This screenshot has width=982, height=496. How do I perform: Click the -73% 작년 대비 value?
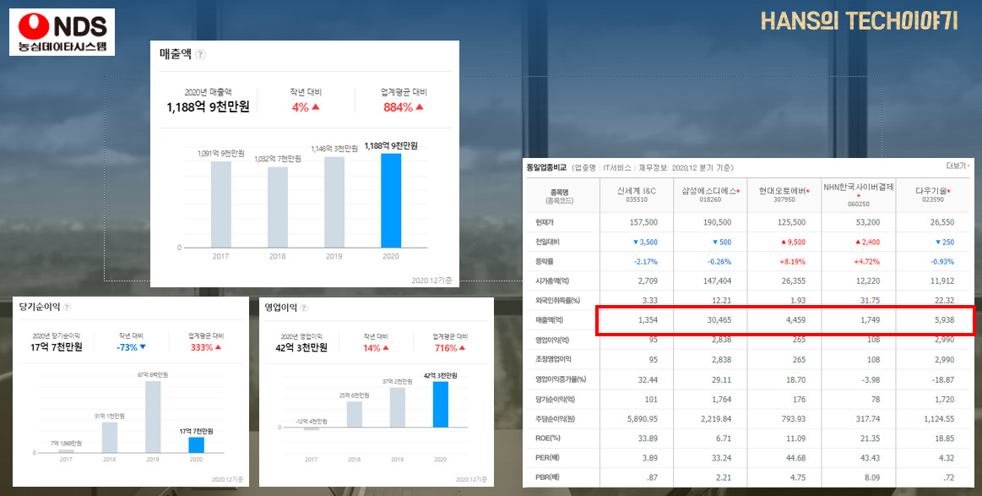pos(131,347)
